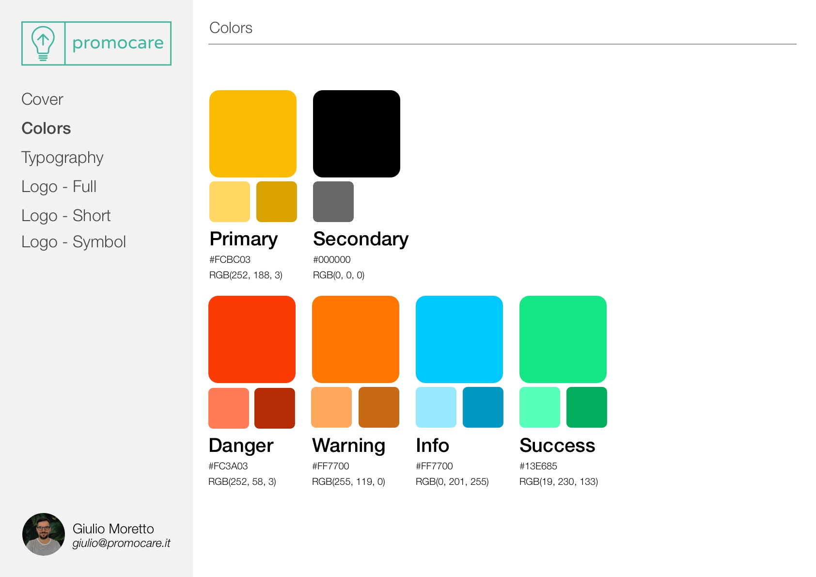Select the large black Secondary swatch
Viewport: 816px width, 577px height.
click(357, 134)
